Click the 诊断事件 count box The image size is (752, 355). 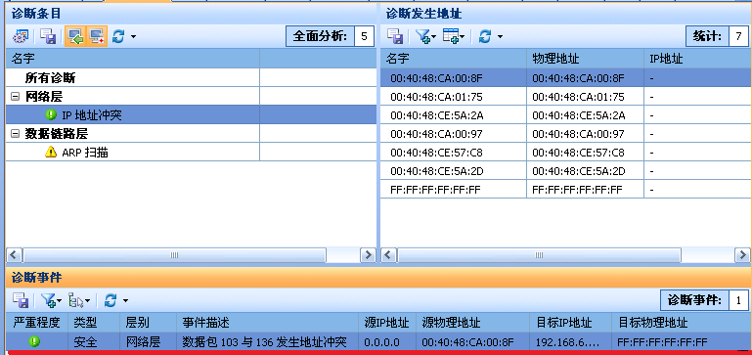click(738, 300)
